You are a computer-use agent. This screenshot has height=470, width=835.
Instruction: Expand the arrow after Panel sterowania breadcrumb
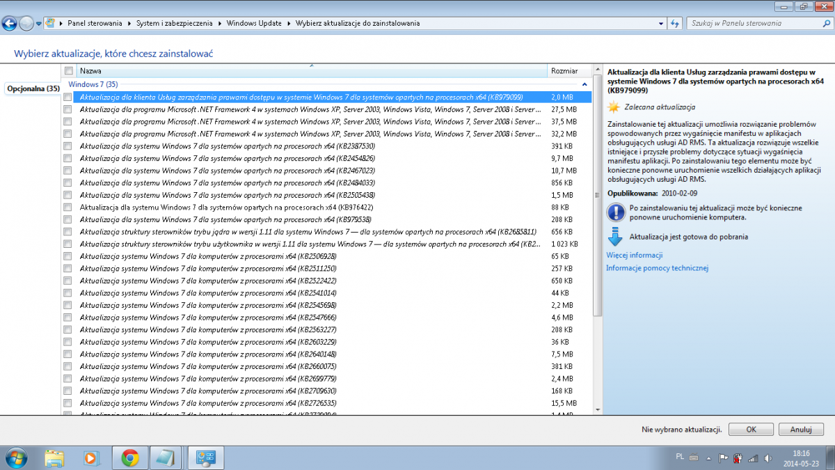(x=129, y=23)
